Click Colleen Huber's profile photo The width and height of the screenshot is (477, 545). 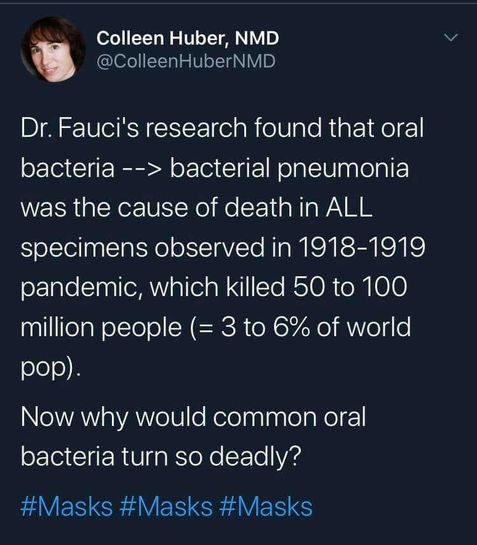tap(53, 50)
